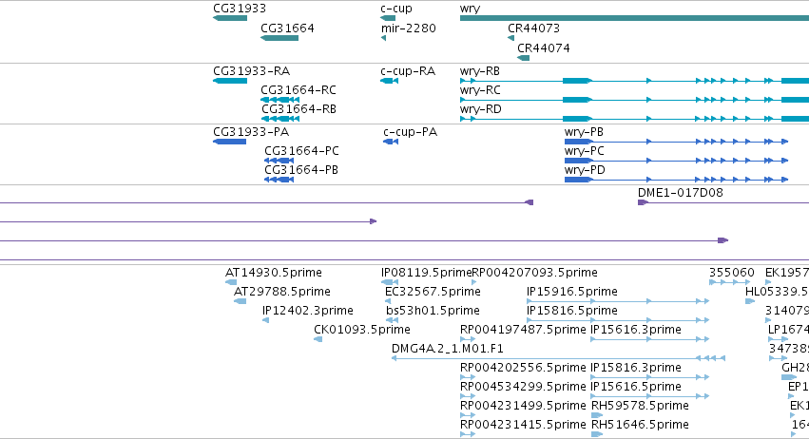
Task: Click RH51646.5prime EST
Action: [597, 434]
